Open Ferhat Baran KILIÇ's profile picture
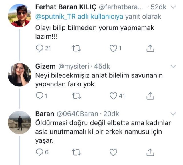Viewport: 183px width, 165px height. pos(19,15)
